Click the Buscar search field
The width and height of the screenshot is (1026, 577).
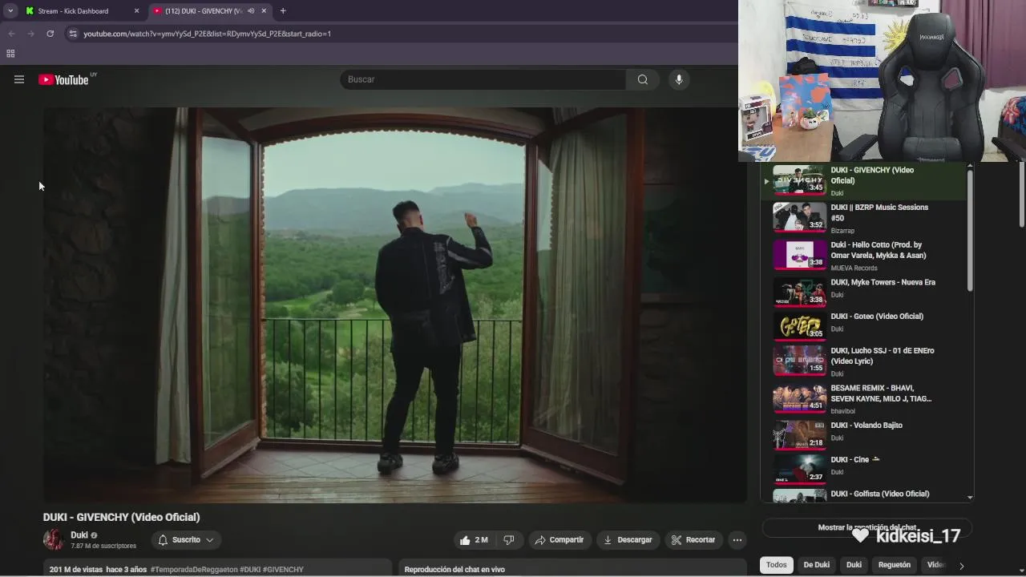483,79
